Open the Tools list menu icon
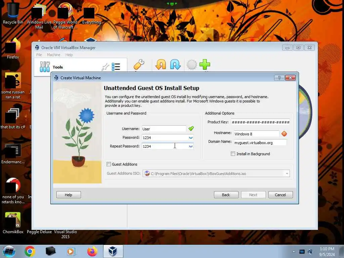344x258 pixels. pos(116,67)
